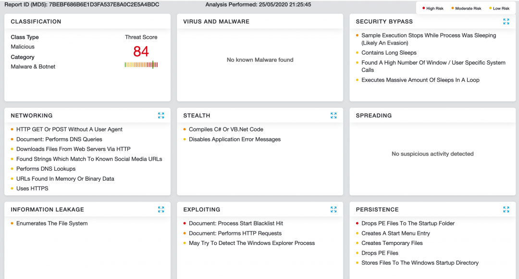The height and width of the screenshot is (279, 519).
Task: Select 'Malware & Botnet' category value
Action: point(33,67)
